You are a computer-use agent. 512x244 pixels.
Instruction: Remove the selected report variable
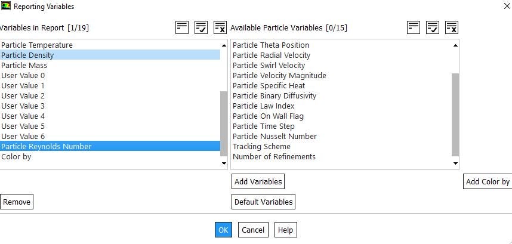[17, 202]
